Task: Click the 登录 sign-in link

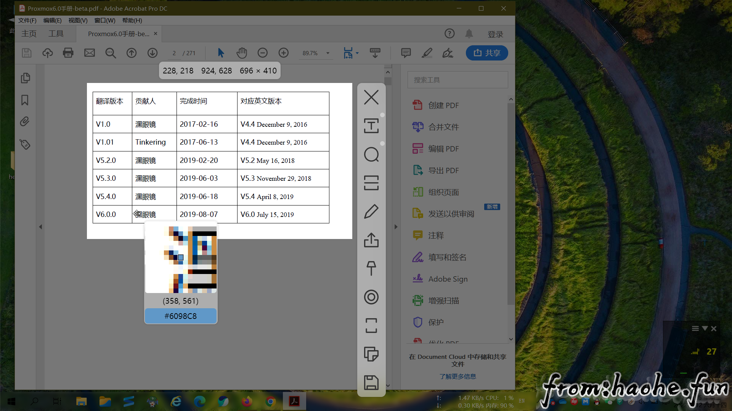Action: pyautogui.click(x=496, y=34)
